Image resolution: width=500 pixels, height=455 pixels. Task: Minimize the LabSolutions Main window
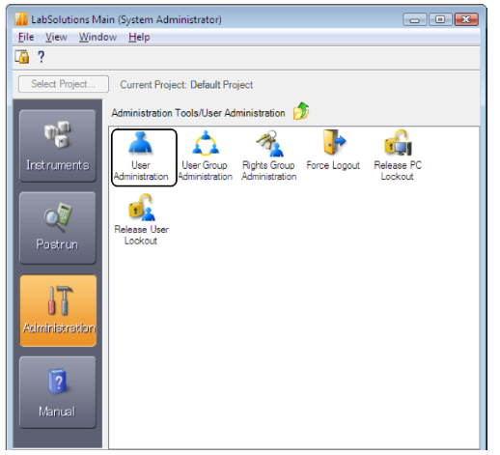pyautogui.click(x=415, y=19)
